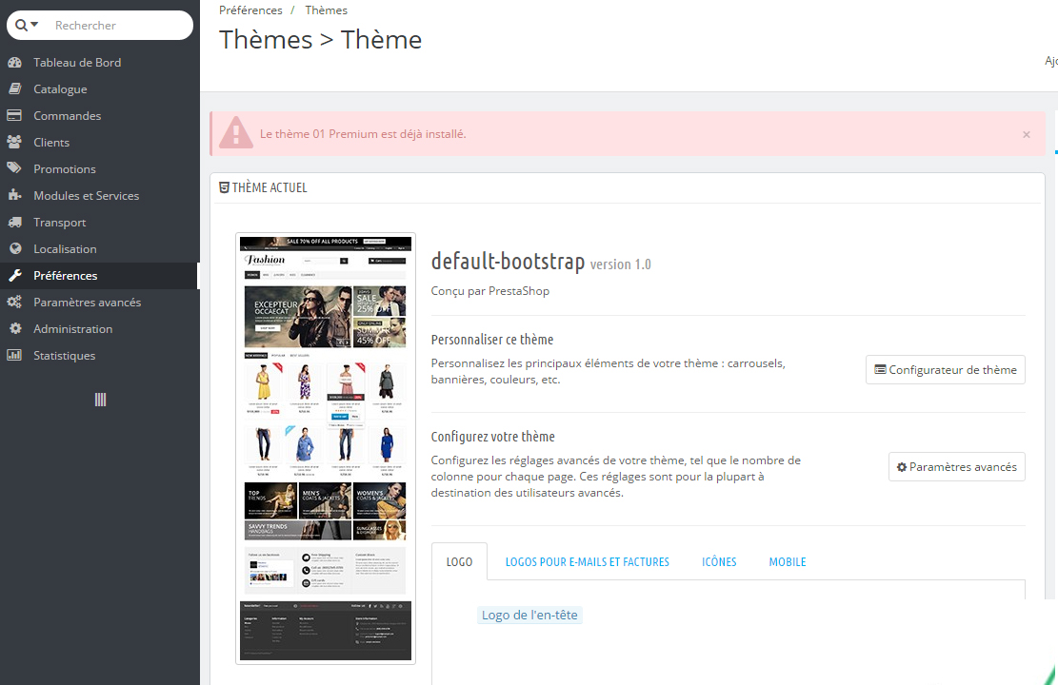1058x685 pixels.
Task: Click the Tableau de Bord dashboard icon
Action: pyautogui.click(x=15, y=62)
